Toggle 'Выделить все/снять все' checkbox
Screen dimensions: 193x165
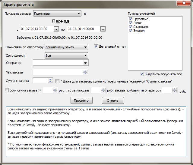pos(142,74)
